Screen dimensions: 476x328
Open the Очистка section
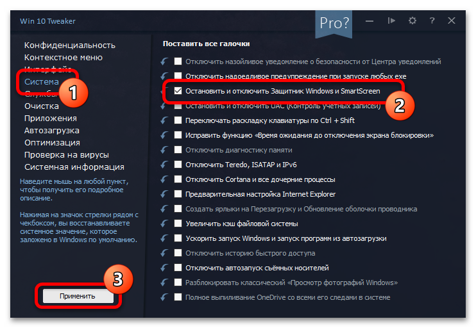coord(42,106)
